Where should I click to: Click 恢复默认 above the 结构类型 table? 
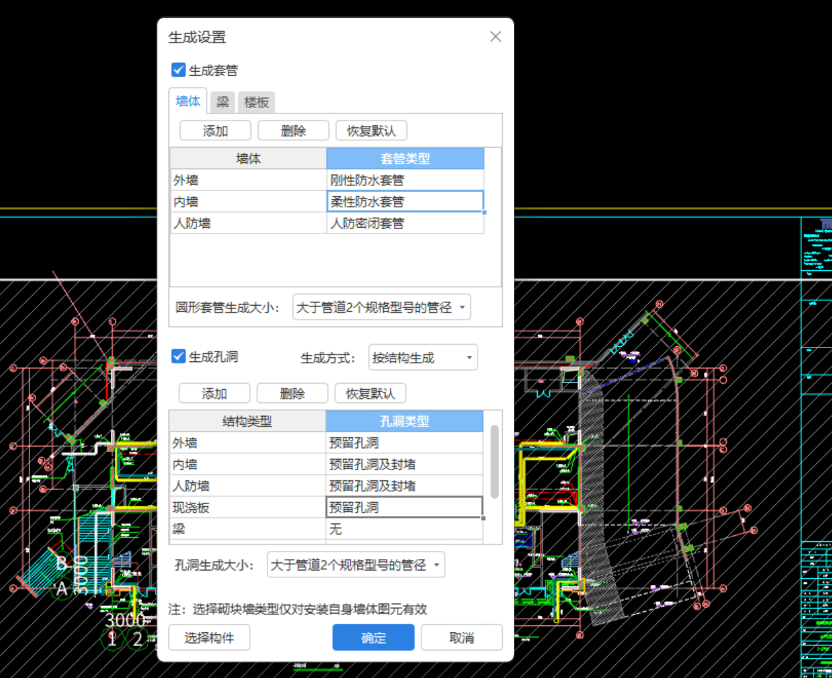tap(370, 393)
